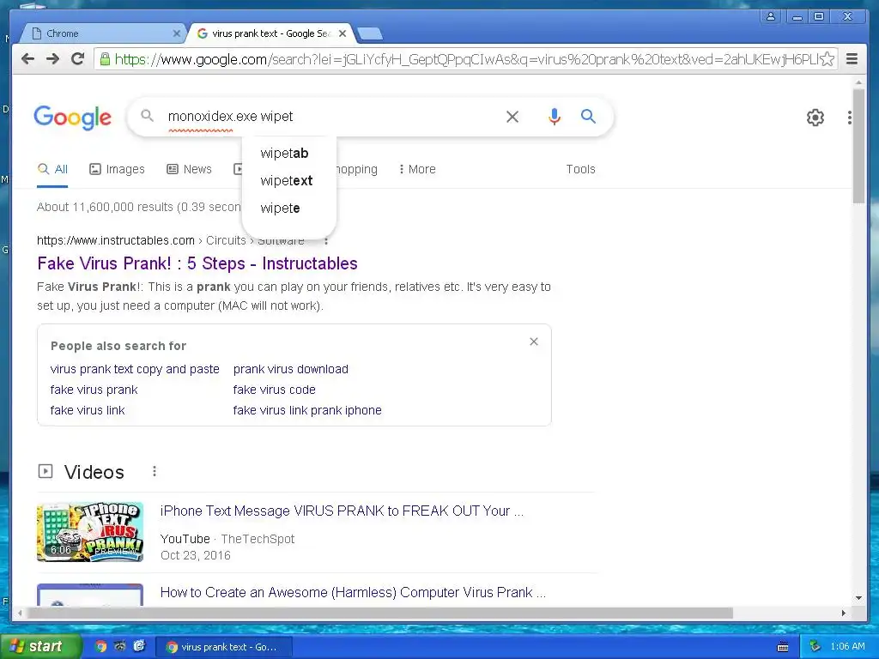This screenshot has width=879, height=659.
Task: Open the Chrome hamburger menu
Action: tap(852, 59)
